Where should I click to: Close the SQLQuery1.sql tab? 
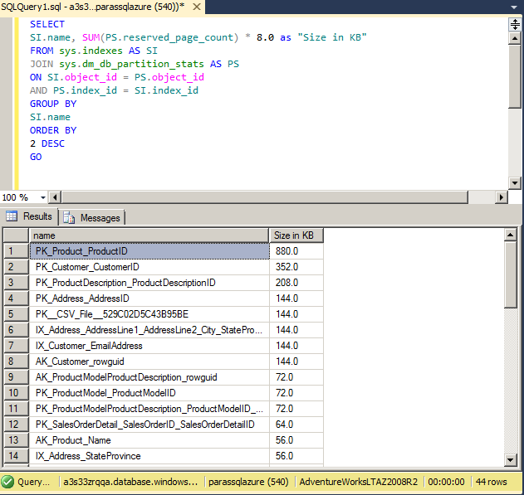point(197,7)
